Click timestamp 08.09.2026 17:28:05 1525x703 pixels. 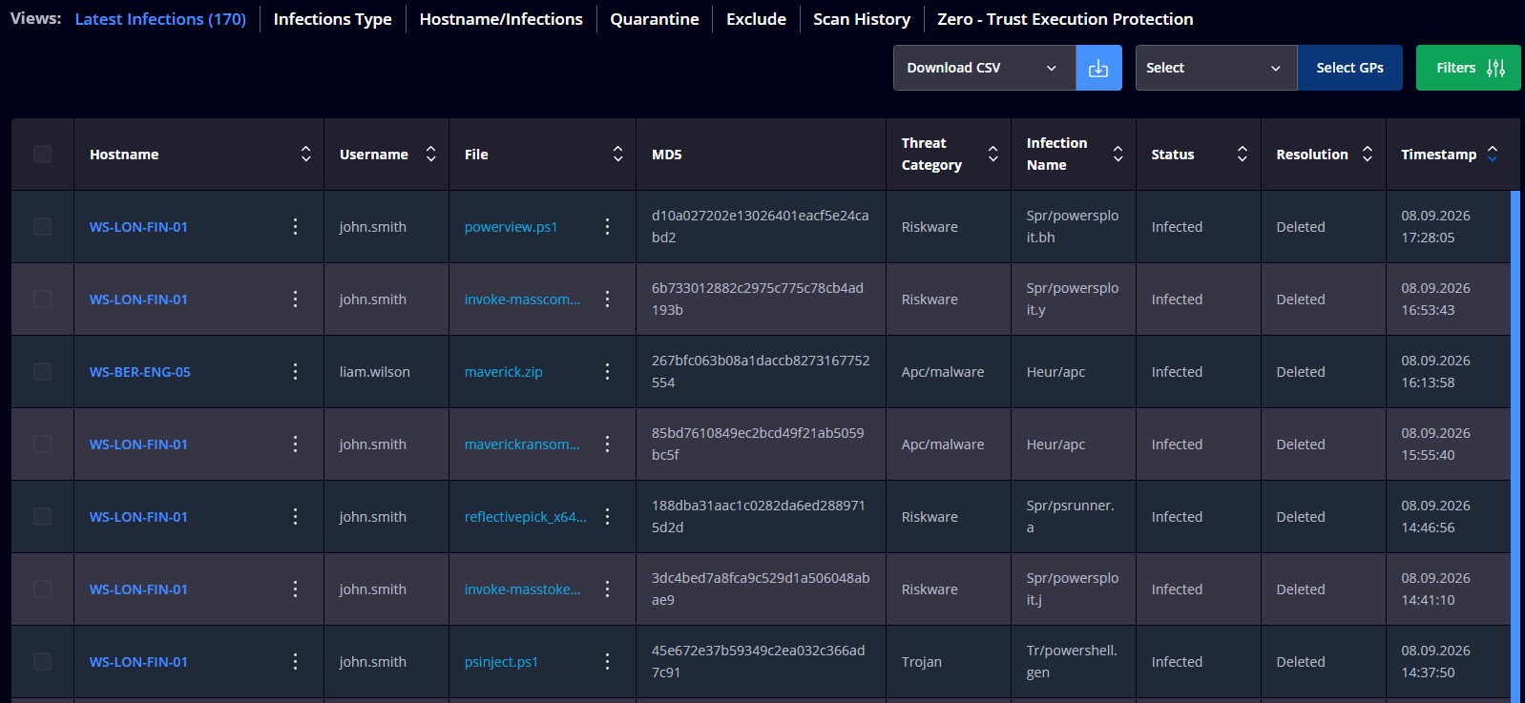point(1435,226)
